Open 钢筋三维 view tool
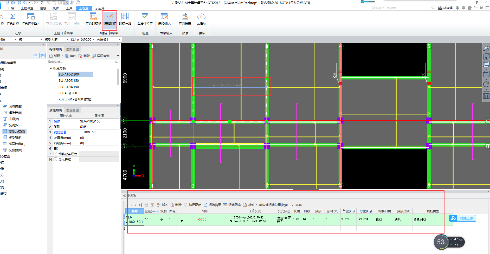The height and width of the screenshot is (254, 490). pyautogui.click(x=125, y=19)
